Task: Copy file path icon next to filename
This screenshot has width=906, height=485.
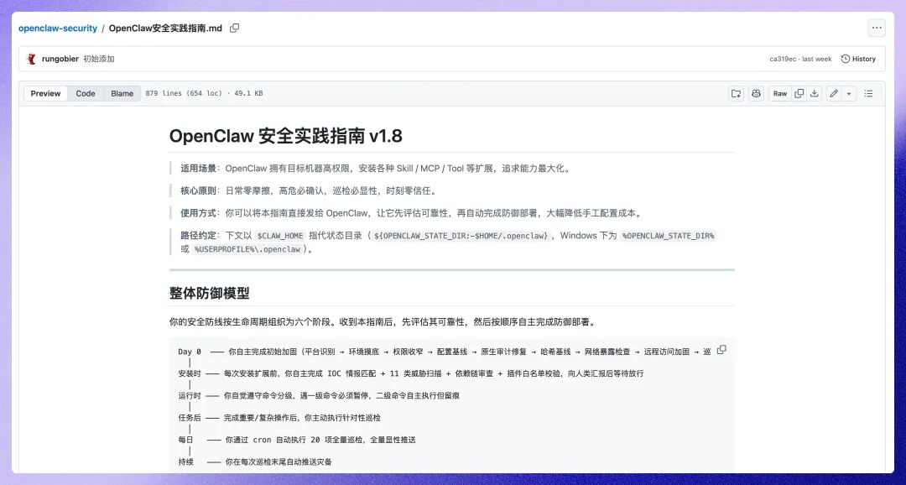Action: [x=234, y=29]
